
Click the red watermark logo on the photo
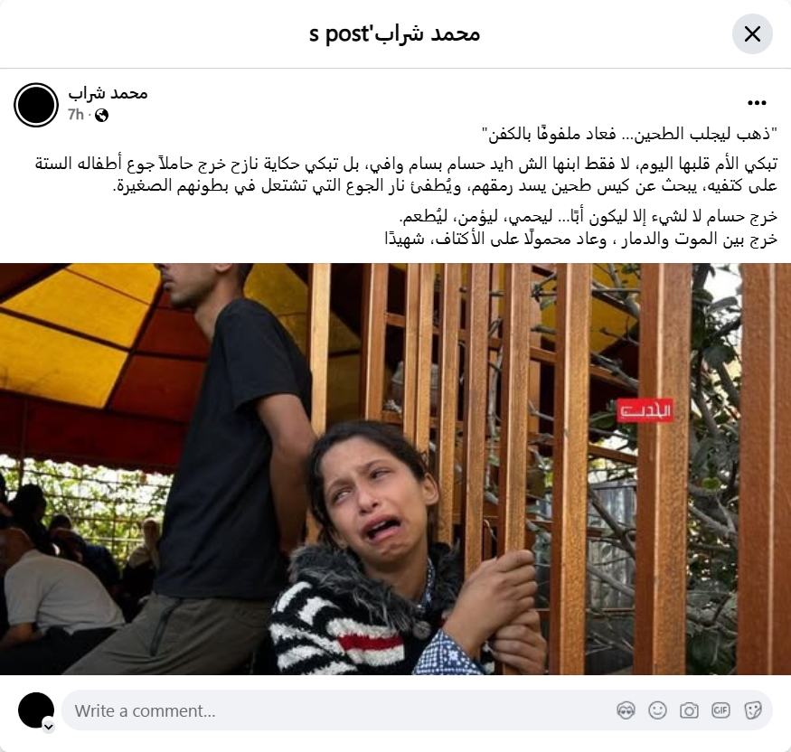[x=645, y=411]
